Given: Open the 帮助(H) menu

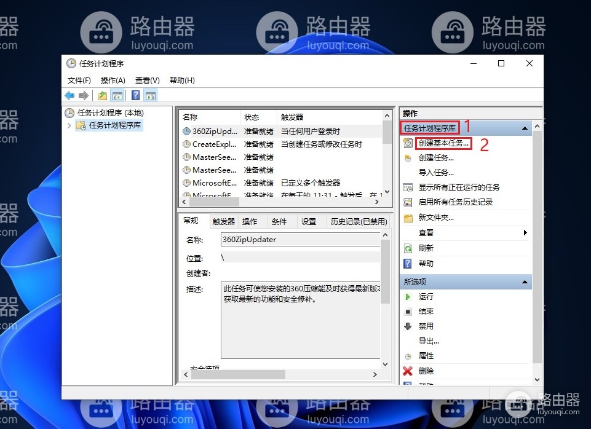Looking at the screenshot, I should 182,81.
